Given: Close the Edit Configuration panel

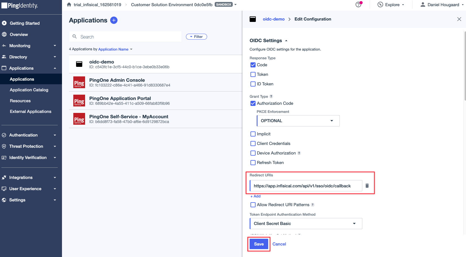Looking at the screenshot, I should coord(459,19).
